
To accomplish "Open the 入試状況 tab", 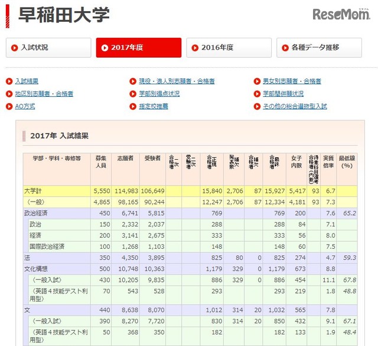I will 48,48.
